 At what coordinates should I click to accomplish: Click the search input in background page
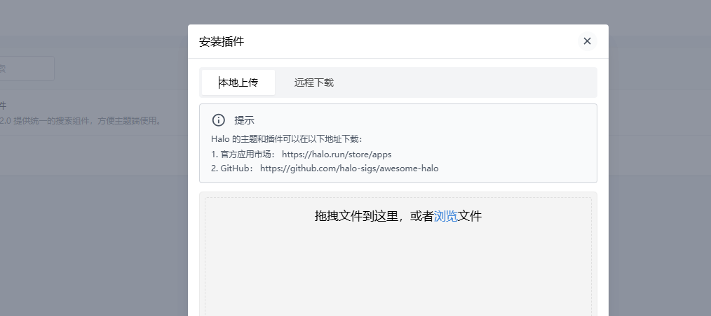tap(27, 69)
